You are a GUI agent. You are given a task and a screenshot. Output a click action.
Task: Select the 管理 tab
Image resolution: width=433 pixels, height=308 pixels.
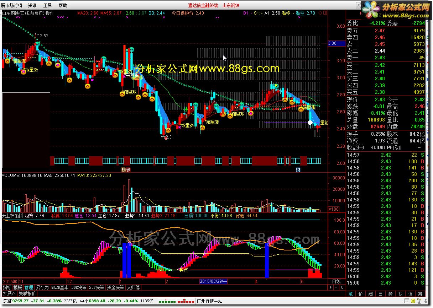pos(28,287)
